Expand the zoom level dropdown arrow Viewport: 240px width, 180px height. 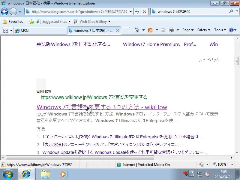tap(232, 164)
